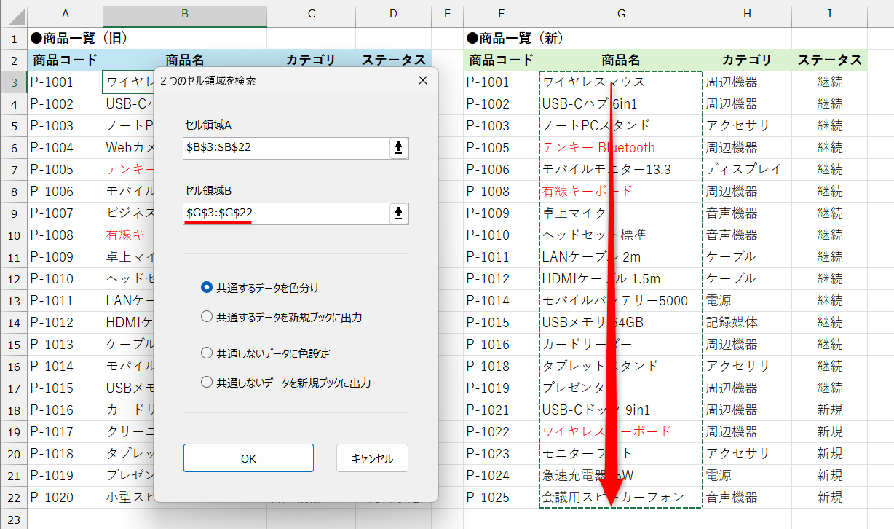Click cell 有線キーボード in column G

621,191
